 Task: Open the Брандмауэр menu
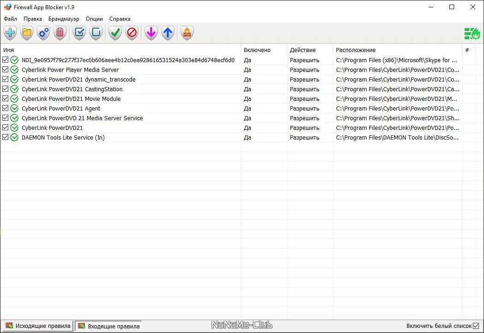[x=64, y=19]
